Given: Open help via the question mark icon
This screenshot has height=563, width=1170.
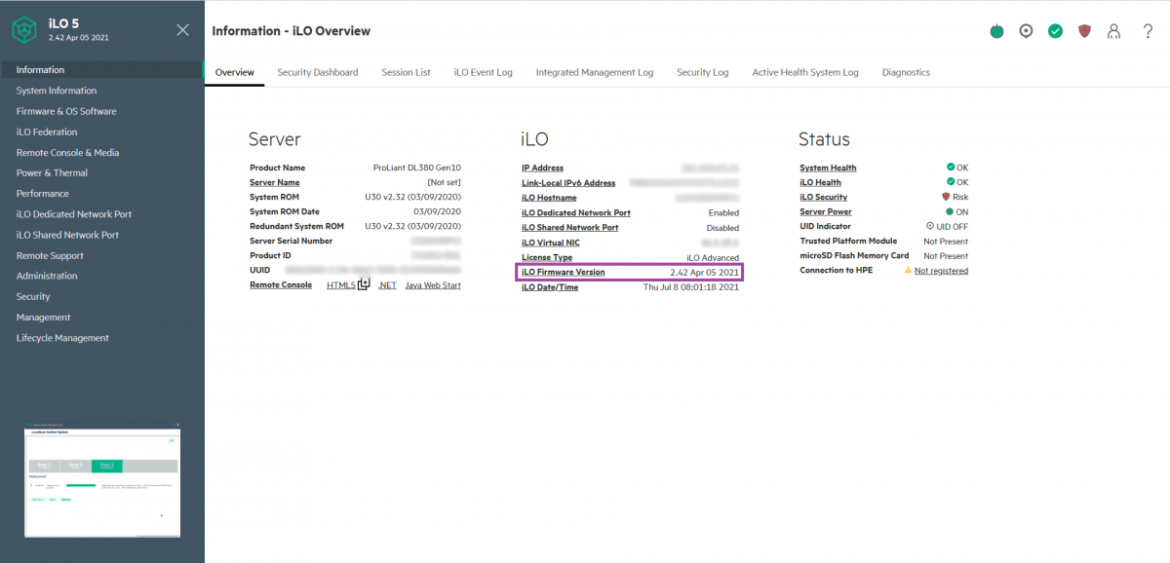Looking at the screenshot, I should click(x=1148, y=31).
